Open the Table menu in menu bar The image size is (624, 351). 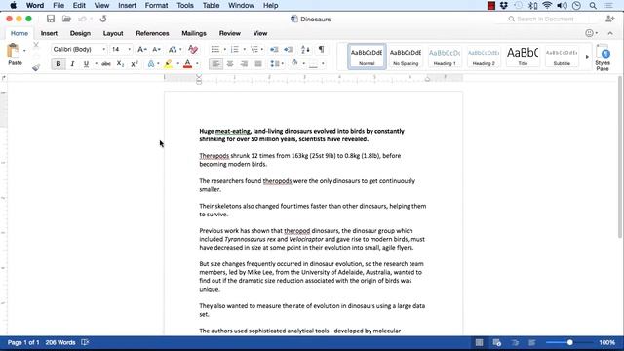(x=211, y=6)
